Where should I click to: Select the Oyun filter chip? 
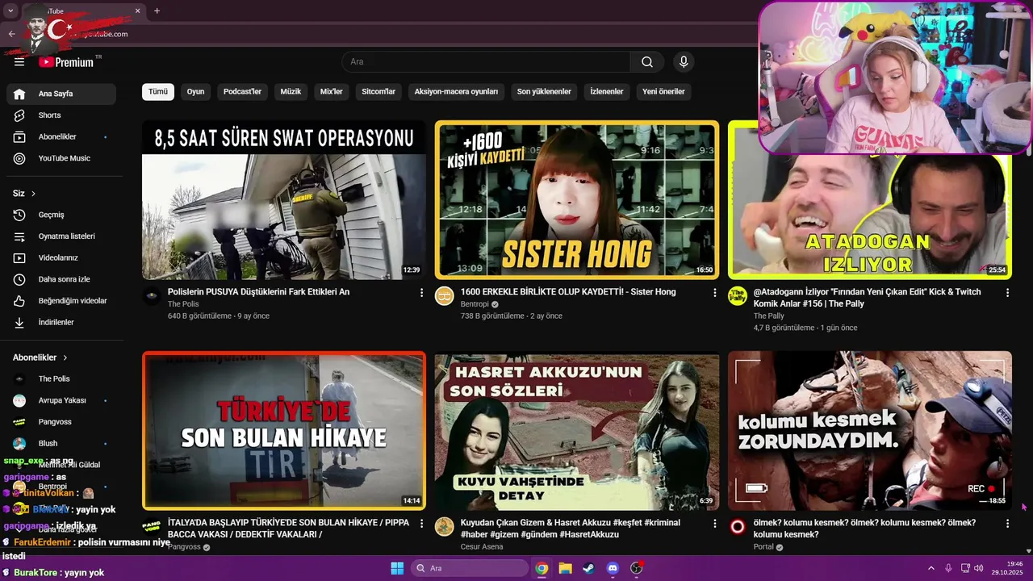(195, 91)
